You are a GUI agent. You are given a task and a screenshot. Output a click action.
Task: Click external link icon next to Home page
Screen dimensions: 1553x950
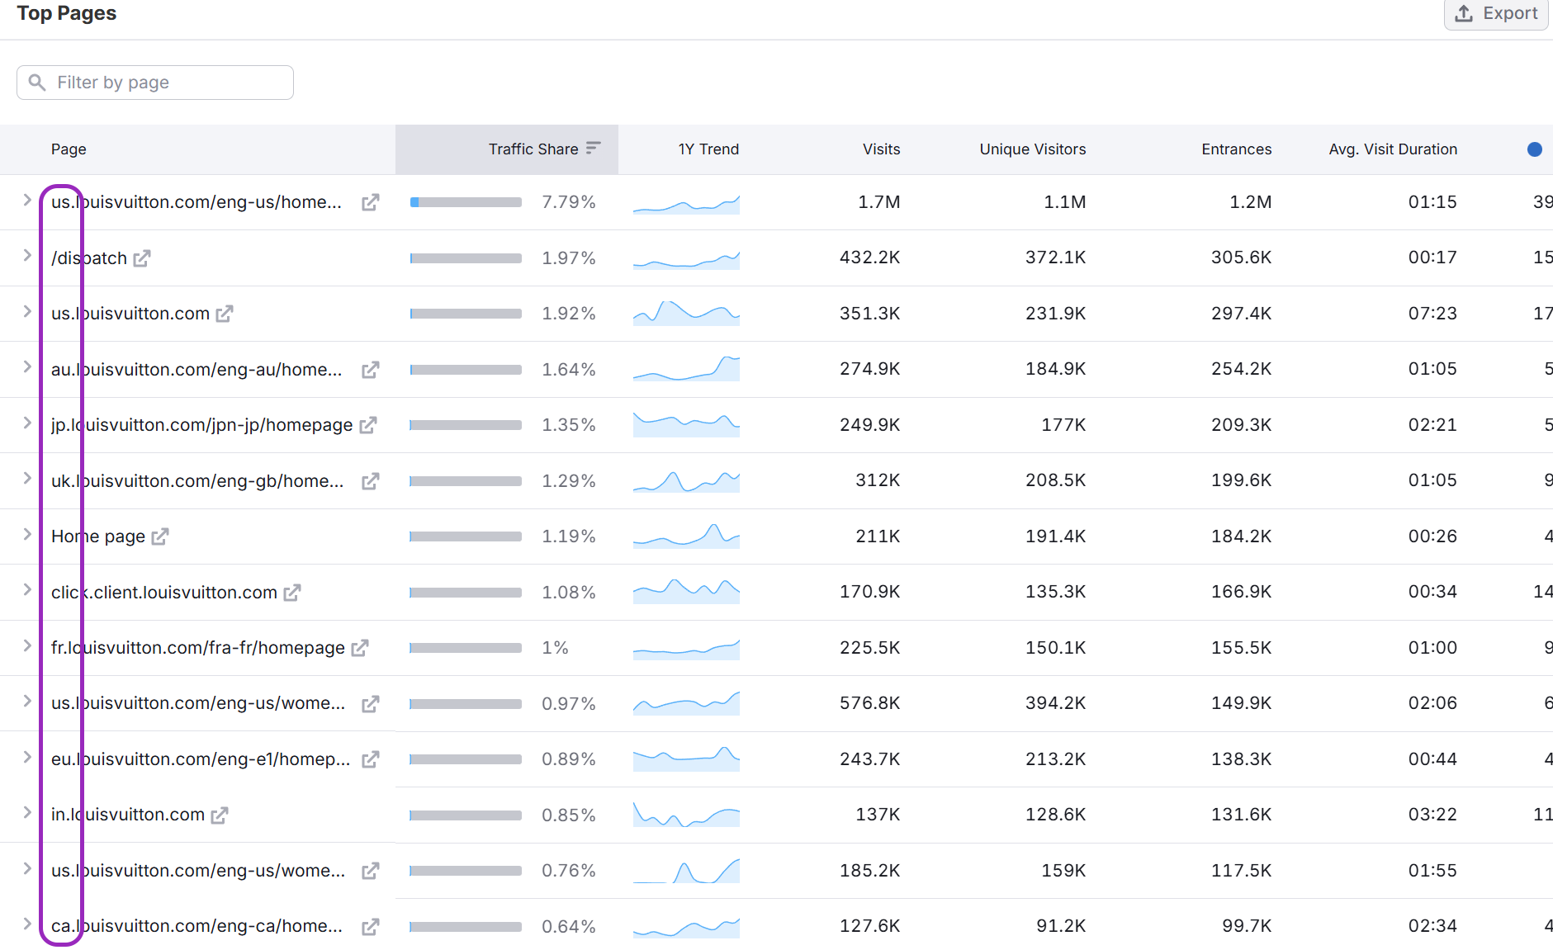click(x=160, y=536)
